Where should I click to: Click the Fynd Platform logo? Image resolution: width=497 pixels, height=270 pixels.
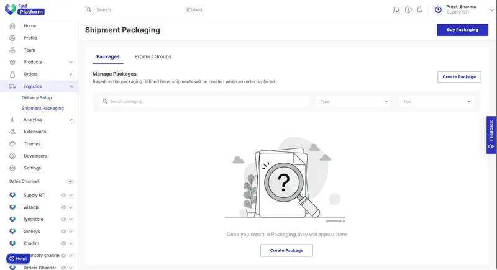[x=25, y=9]
